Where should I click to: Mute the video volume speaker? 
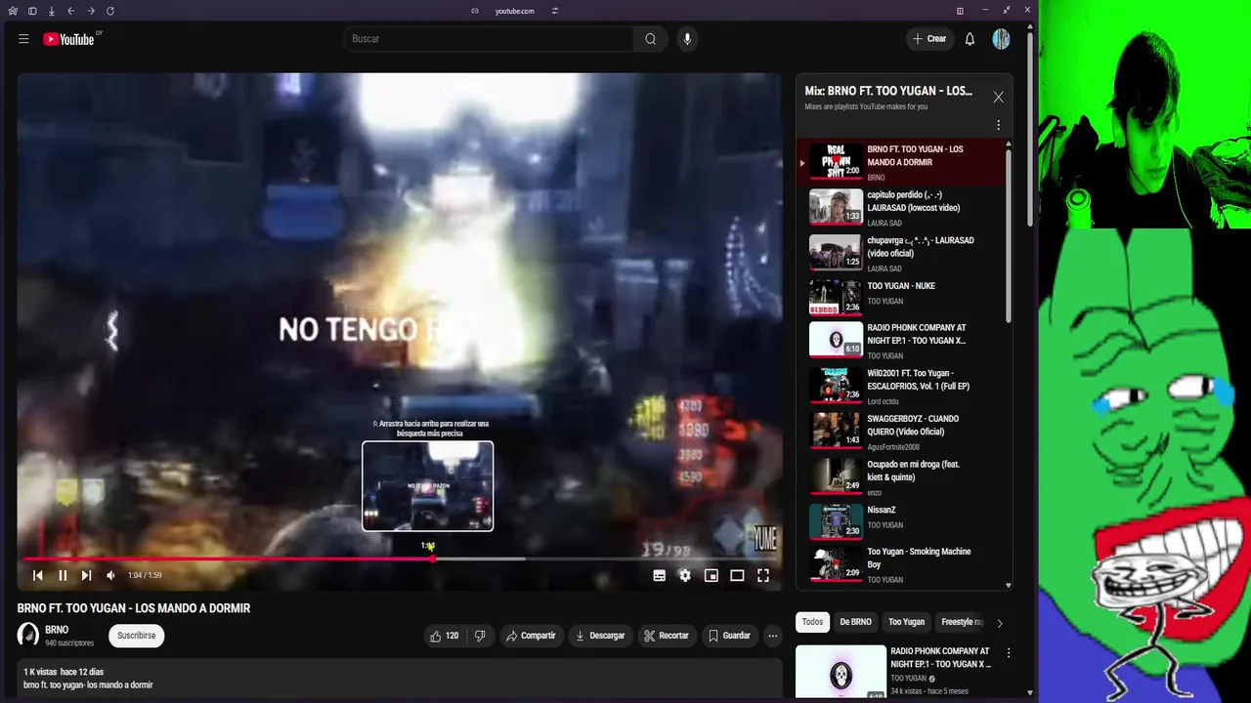coord(110,576)
